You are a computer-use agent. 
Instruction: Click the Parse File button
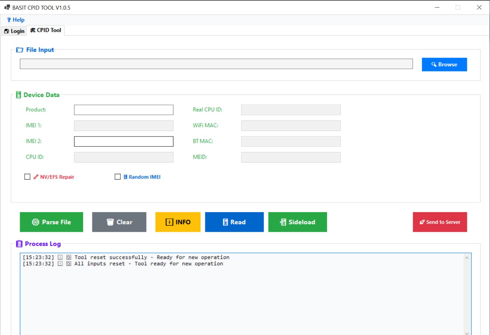click(51, 222)
